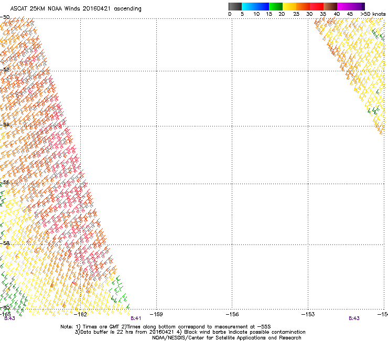Screen dimensions: 388x341
Task: Click the '30' label under the color legend
Action: [x=309, y=14]
